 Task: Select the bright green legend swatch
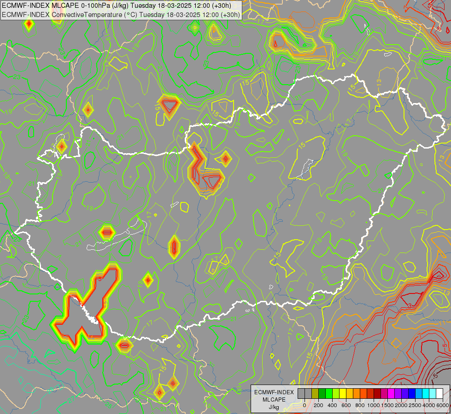[329, 393]
